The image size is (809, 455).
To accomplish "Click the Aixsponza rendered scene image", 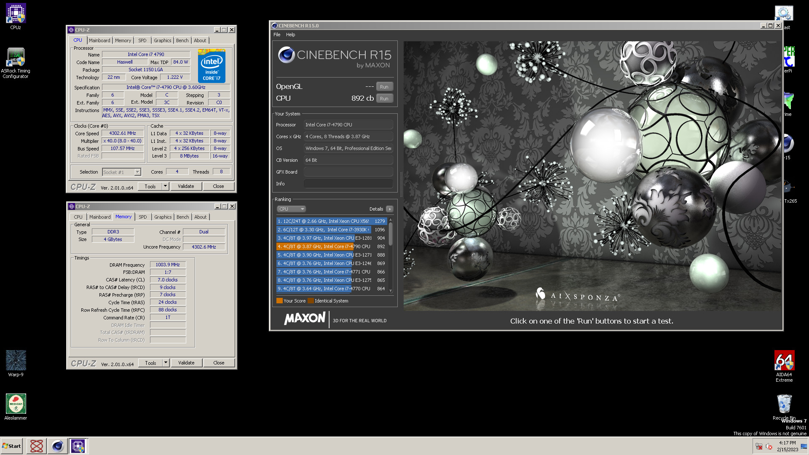I will (x=592, y=176).
